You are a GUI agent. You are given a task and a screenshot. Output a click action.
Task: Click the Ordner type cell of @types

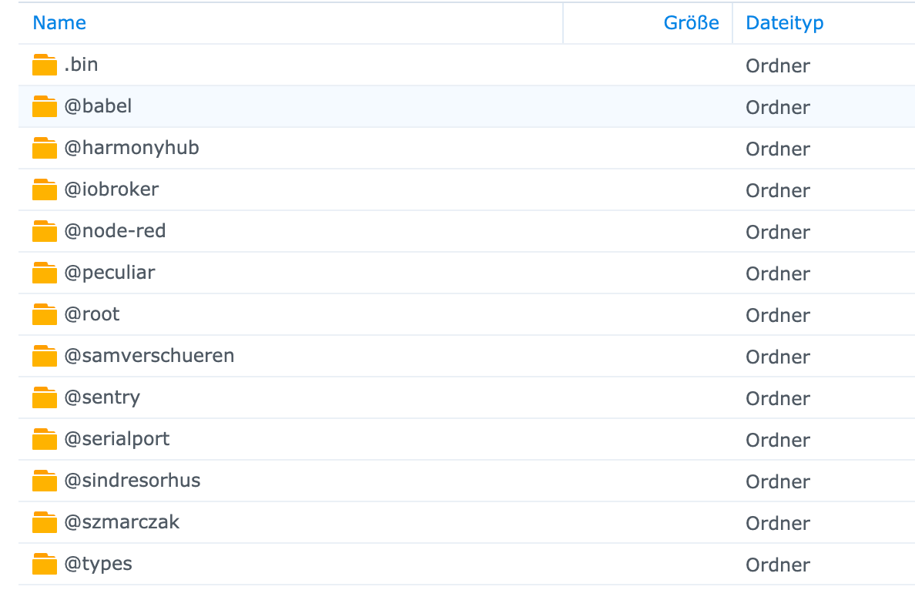778,565
